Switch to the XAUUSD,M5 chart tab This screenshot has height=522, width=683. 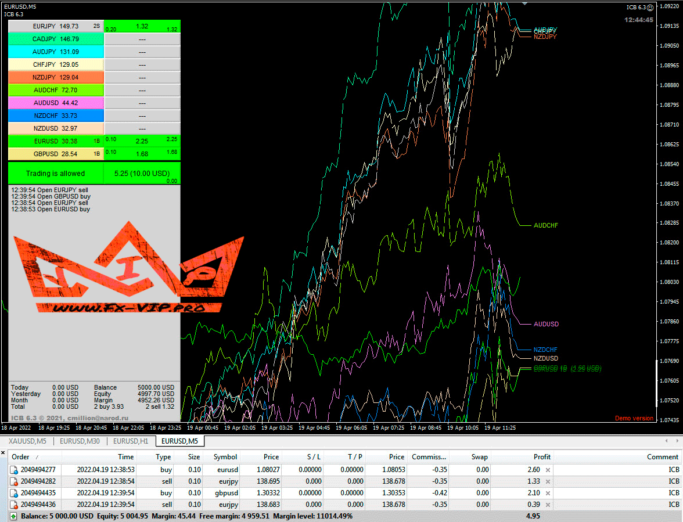point(27,441)
